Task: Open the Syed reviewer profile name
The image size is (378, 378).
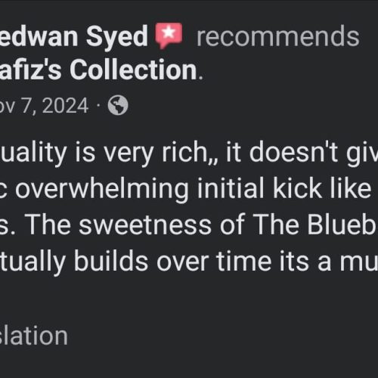Action: 73,37
